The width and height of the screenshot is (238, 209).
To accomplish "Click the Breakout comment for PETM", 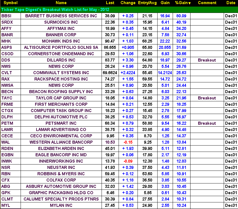I will [x=207, y=123].
